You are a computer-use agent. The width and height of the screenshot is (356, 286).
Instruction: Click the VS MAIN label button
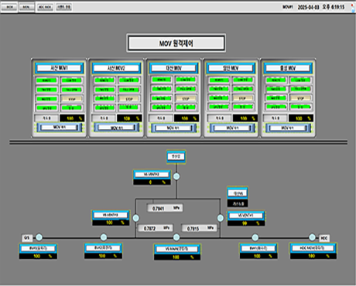(x=176, y=249)
